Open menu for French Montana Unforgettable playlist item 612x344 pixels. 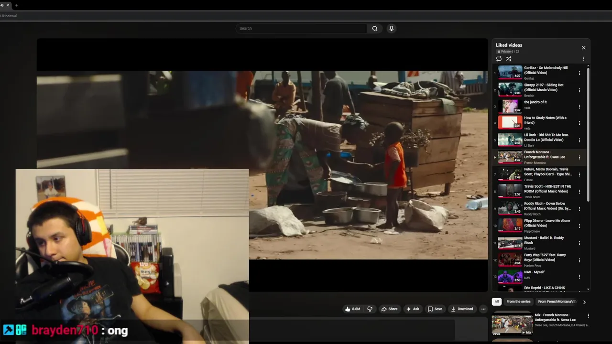coord(579,157)
